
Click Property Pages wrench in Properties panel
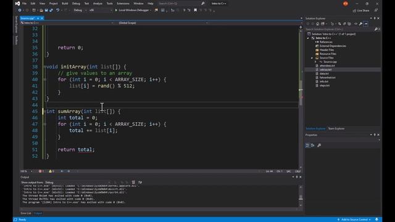(x=319, y=146)
